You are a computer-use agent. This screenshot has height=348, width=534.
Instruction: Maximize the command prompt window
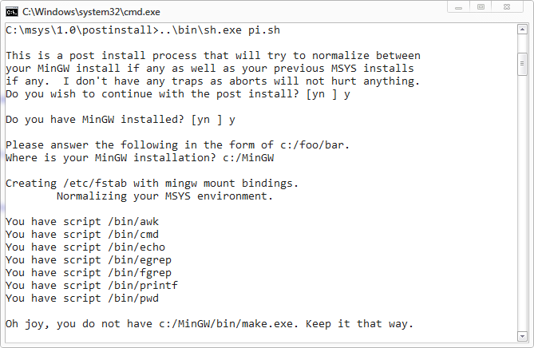(x=481, y=7)
